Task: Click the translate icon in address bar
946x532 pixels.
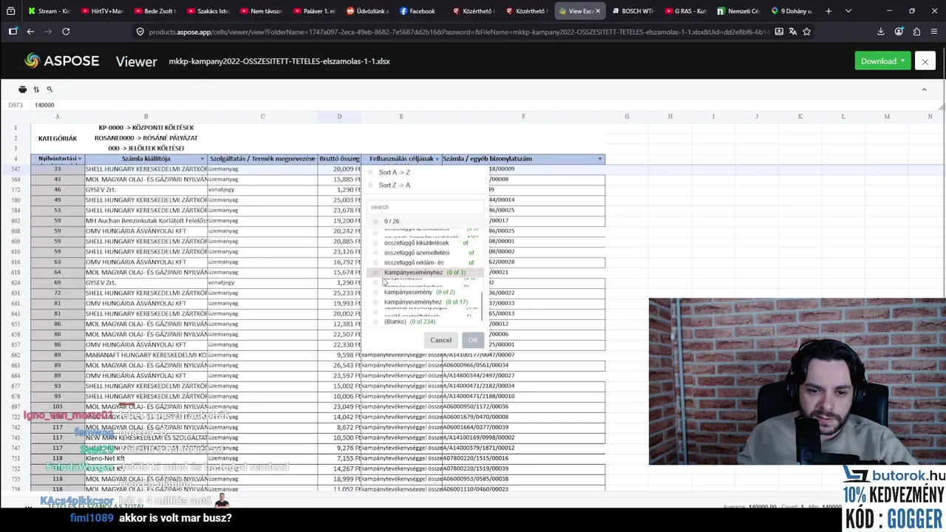Action: 792,32
